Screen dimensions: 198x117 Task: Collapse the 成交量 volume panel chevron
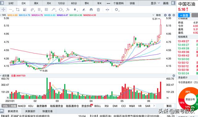1,76
